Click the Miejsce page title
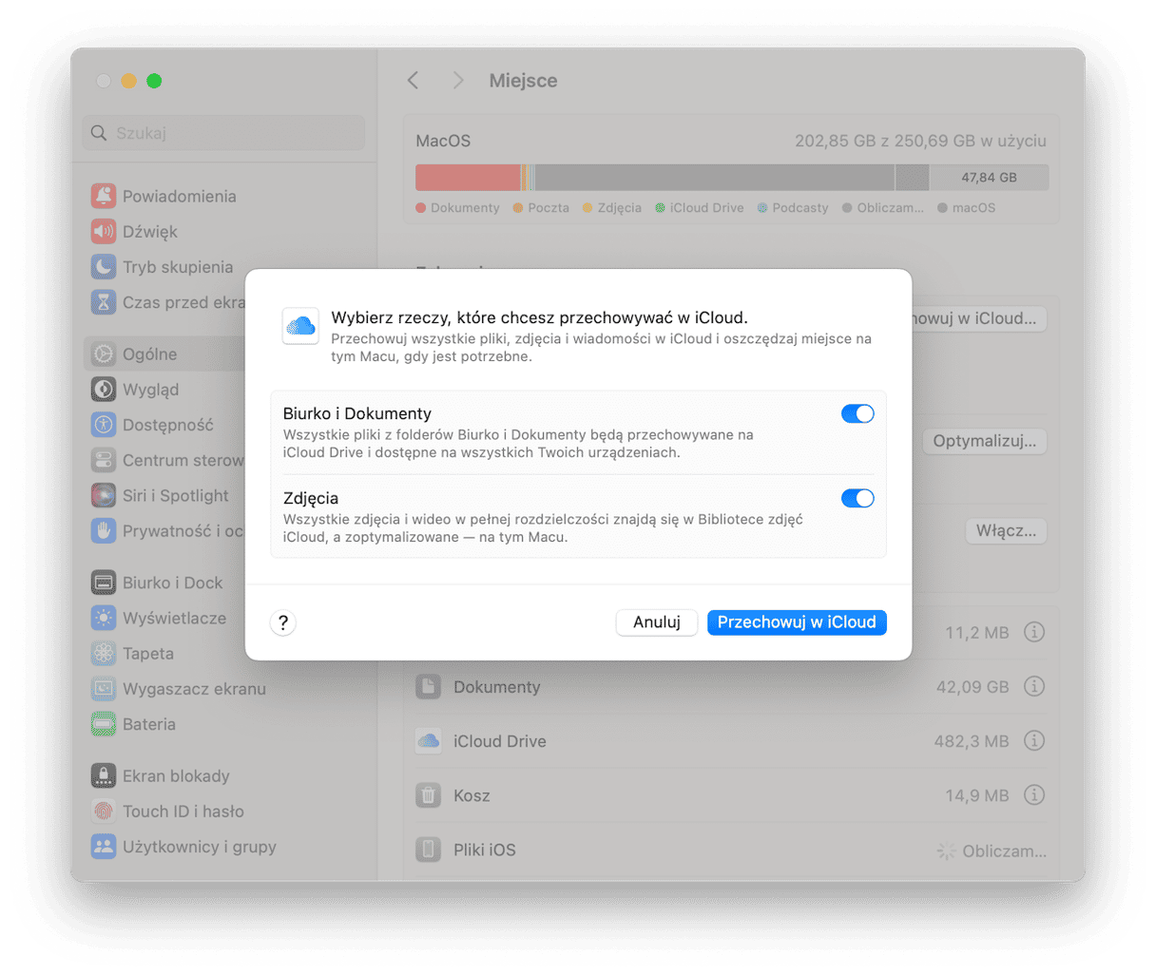1156x975 pixels. click(x=523, y=81)
